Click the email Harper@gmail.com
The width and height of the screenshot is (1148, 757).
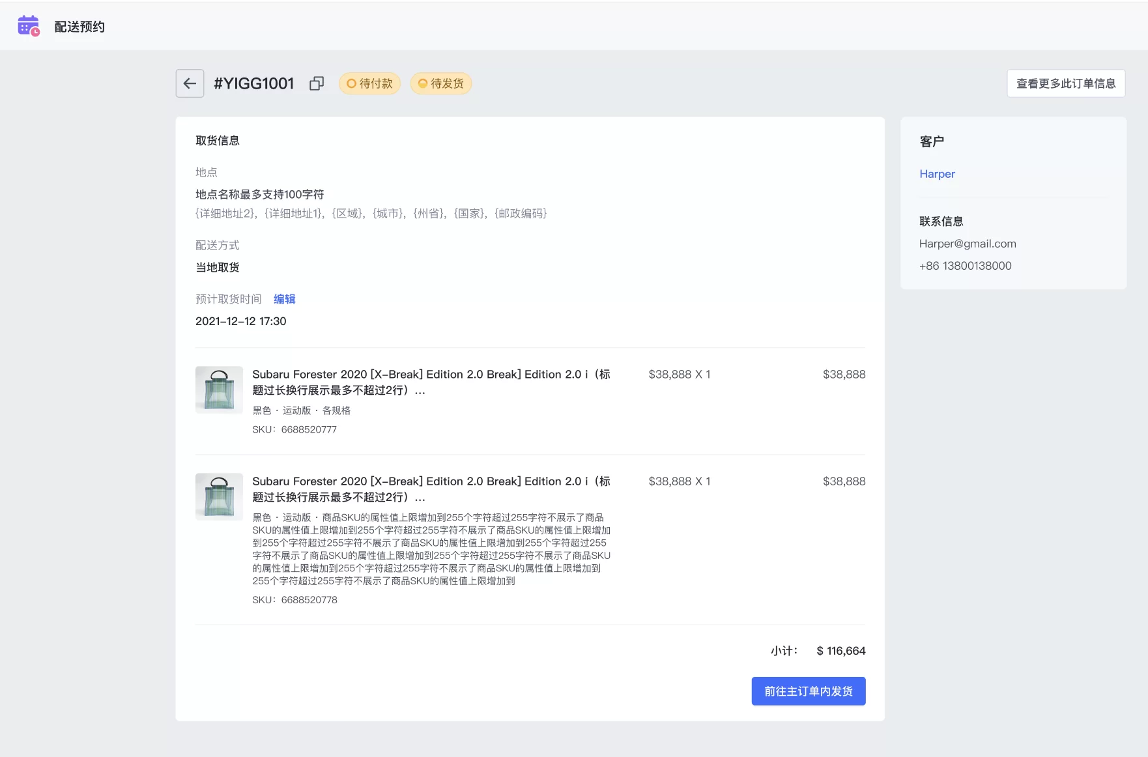pos(967,243)
